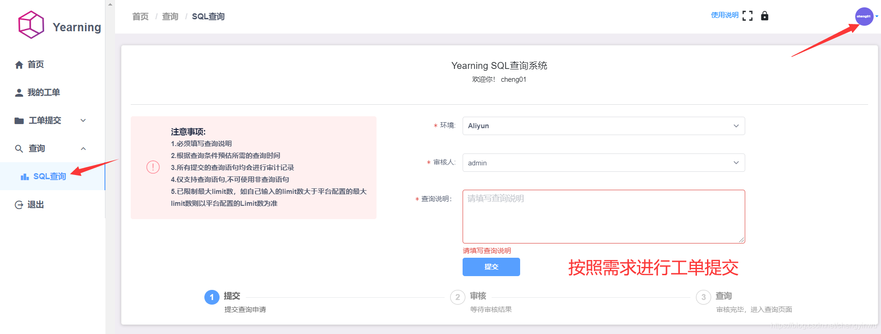The image size is (881, 334).
Task: Click the folder icon beside 工单提交
Action: (x=19, y=121)
